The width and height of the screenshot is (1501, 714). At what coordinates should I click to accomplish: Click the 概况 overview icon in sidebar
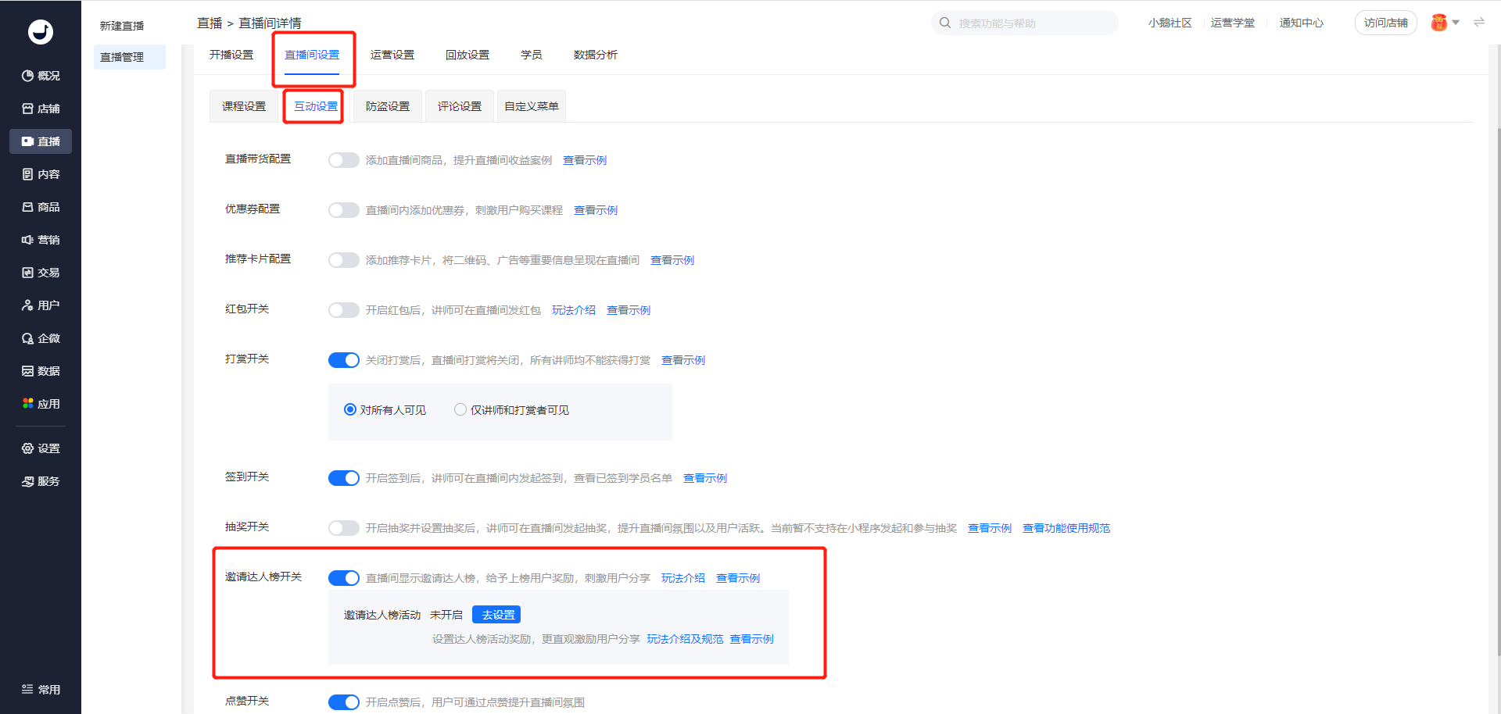(28, 76)
